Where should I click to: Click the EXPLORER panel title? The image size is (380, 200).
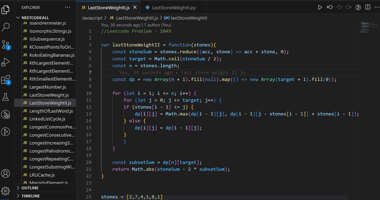31,7
